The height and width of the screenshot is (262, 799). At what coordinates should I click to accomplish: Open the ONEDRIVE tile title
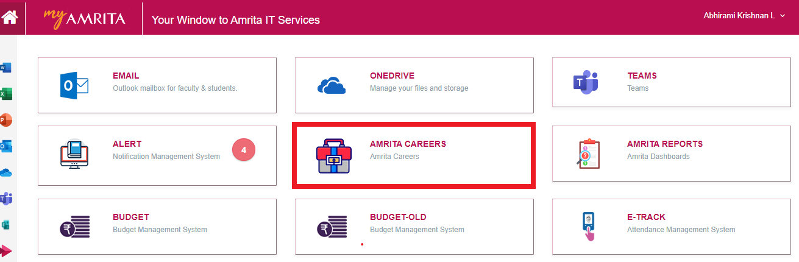(x=392, y=76)
